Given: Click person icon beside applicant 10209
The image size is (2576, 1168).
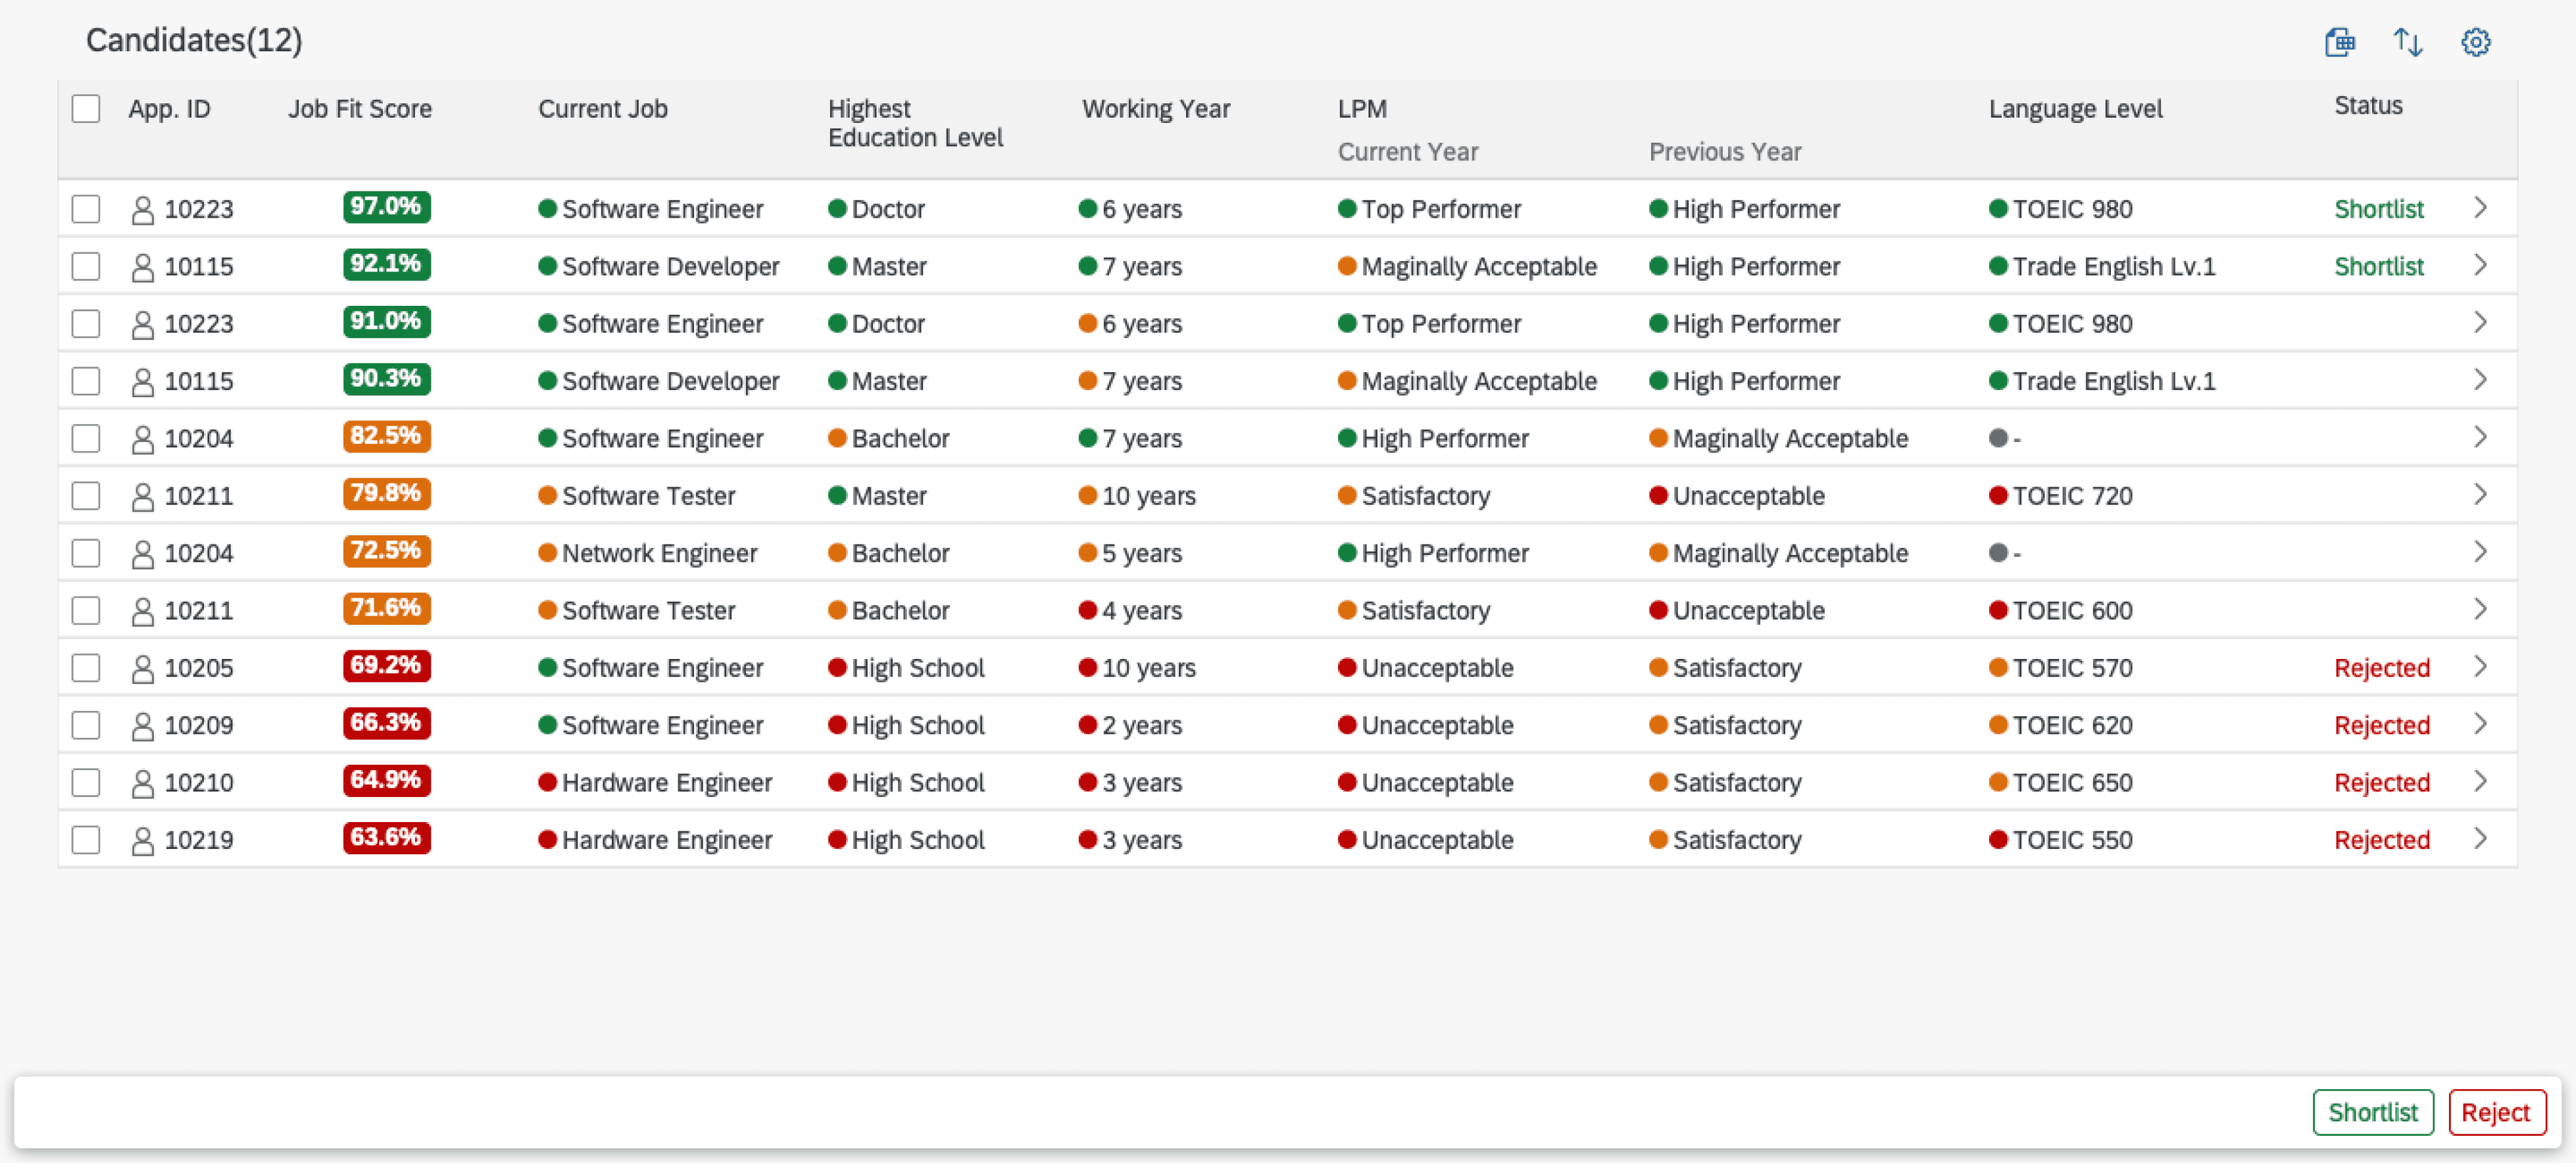Looking at the screenshot, I should [143, 726].
